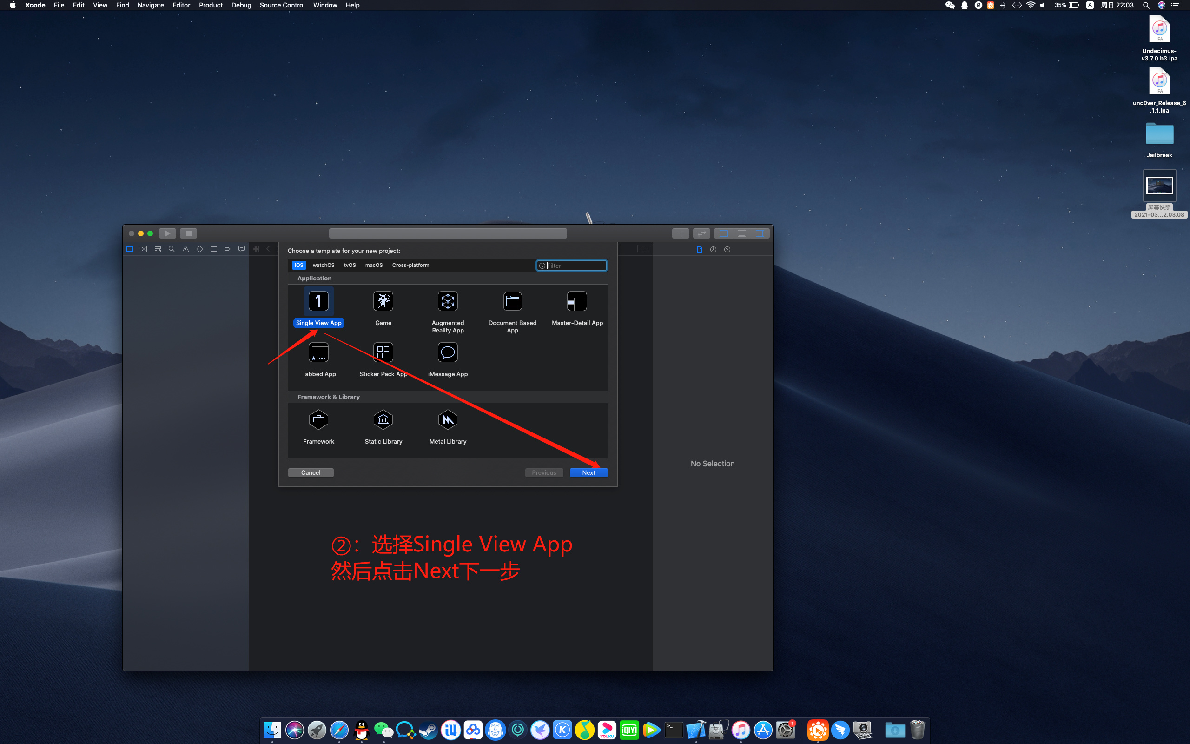Enable the document inspector panel
The image size is (1190, 744).
point(700,249)
